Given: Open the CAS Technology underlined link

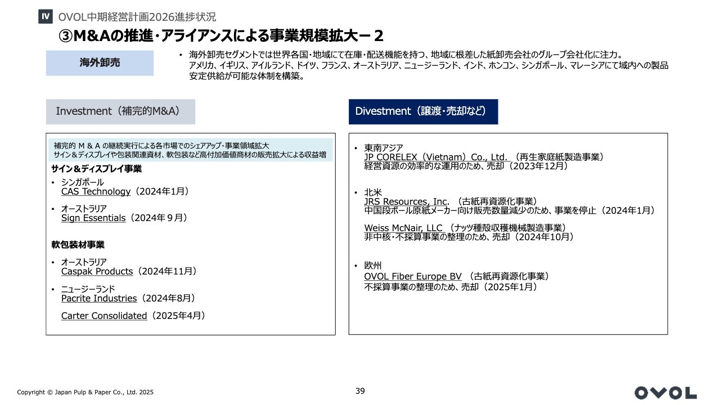Looking at the screenshot, I should 96,192.
